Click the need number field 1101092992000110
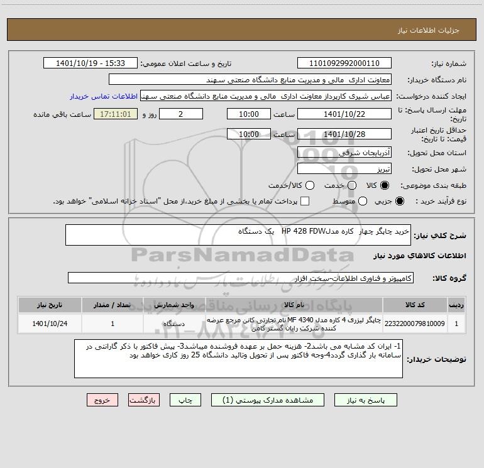 coord(344,63)
